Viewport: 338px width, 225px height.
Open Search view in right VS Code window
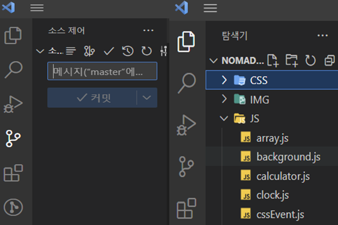point(187,83)
